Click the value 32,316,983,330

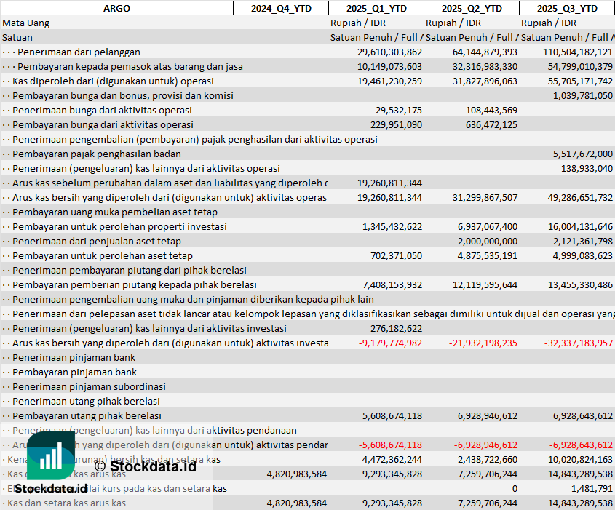(x=485, y=67)
